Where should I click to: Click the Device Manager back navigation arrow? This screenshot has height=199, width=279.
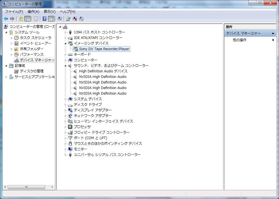[6, 19]
